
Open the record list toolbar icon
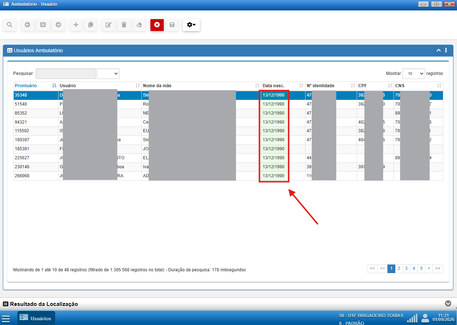[x=43, y=25]
